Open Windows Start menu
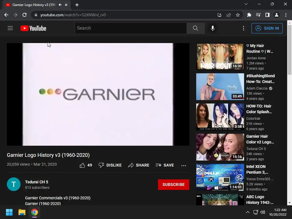 9,212
